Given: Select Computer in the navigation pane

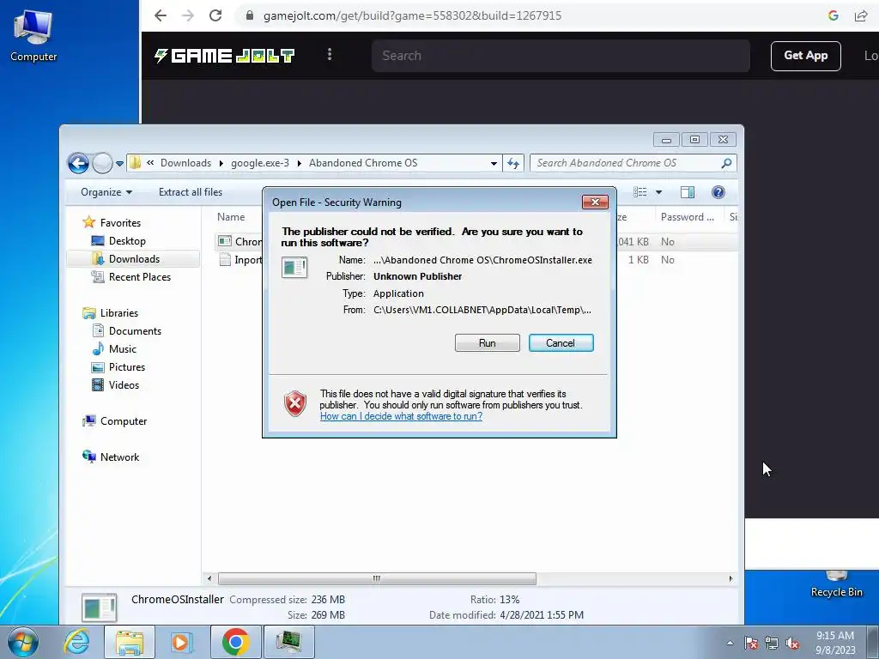Looking at the screenshot, I should [124, 420].
